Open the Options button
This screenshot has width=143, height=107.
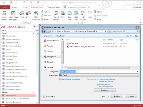[x=105, y=90]
